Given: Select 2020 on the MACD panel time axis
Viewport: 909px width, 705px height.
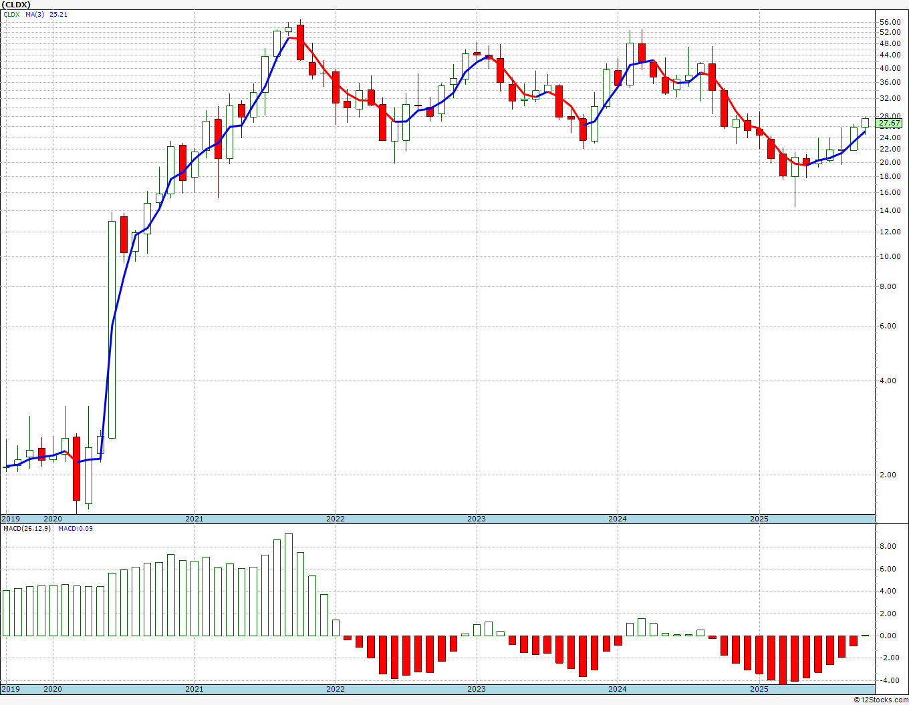Looking at the screenshot, I should point(53,689).
